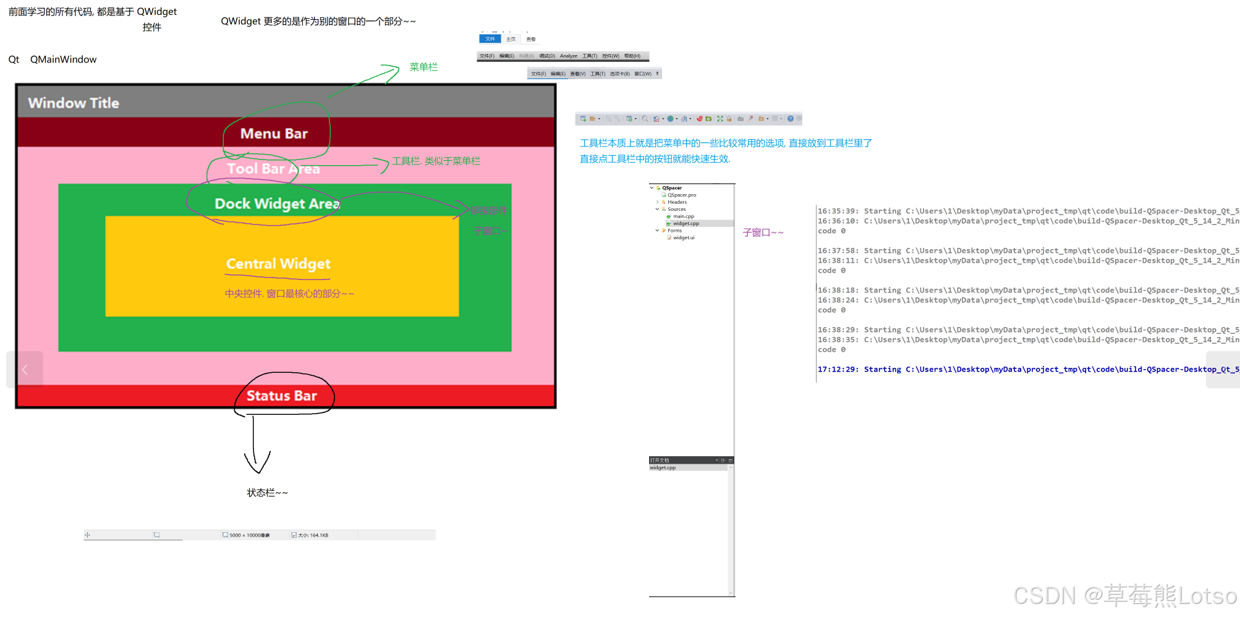Screen dimensions: 1240x617
Task: Open the 查看 ribbon tab
Action: pyautogui.click(x=531, y=39)
